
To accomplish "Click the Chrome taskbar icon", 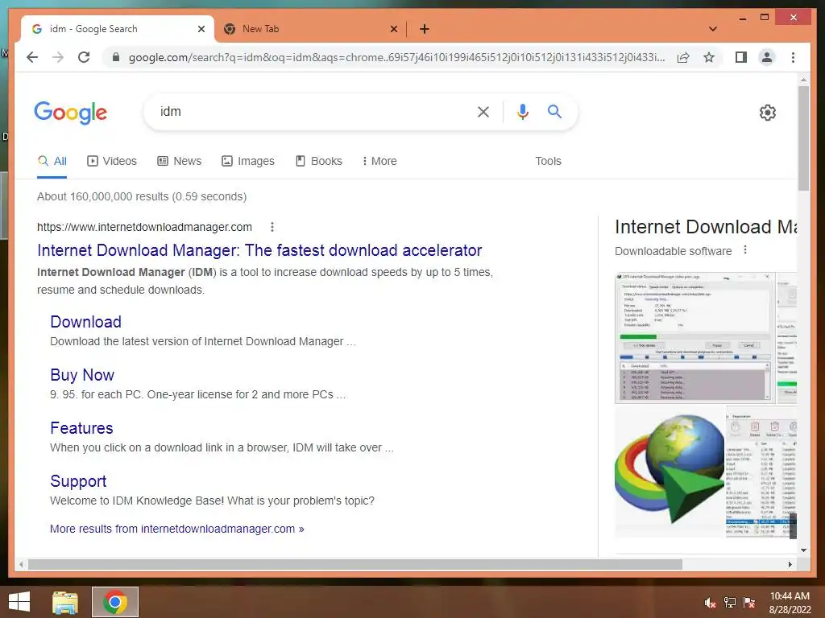I will coord(115,602).
